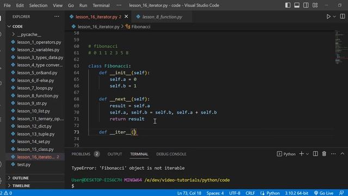348x196 pixels.
Task: Open lesson_14_set.py file
Action: 34,142
